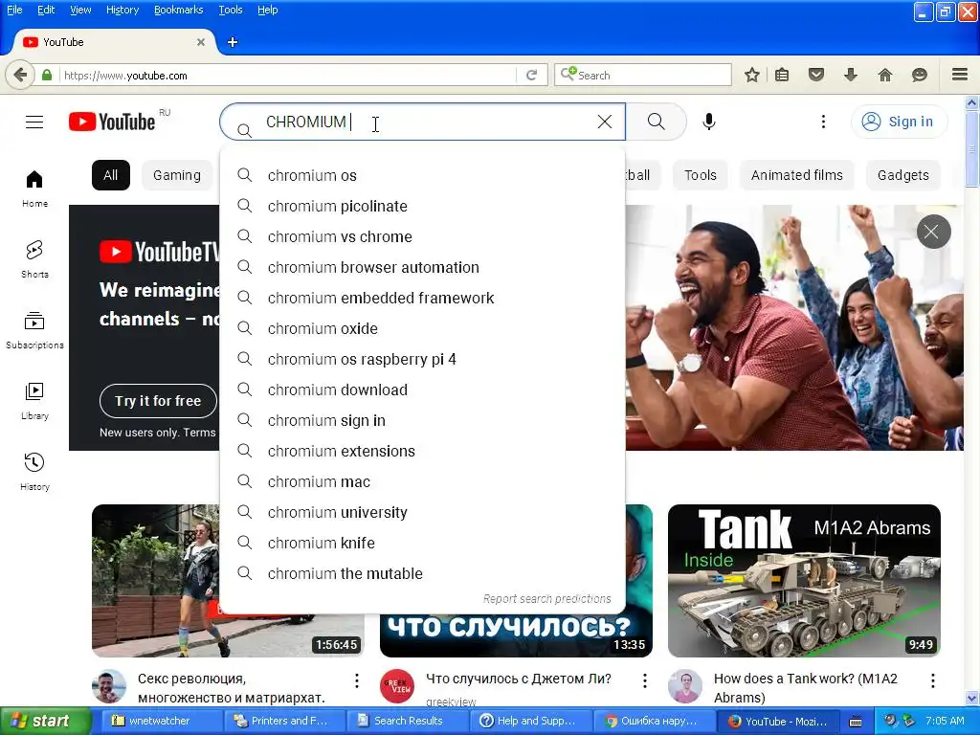Switch to Help and Support taskbar window
980x735 pixels.
point(530,721)
